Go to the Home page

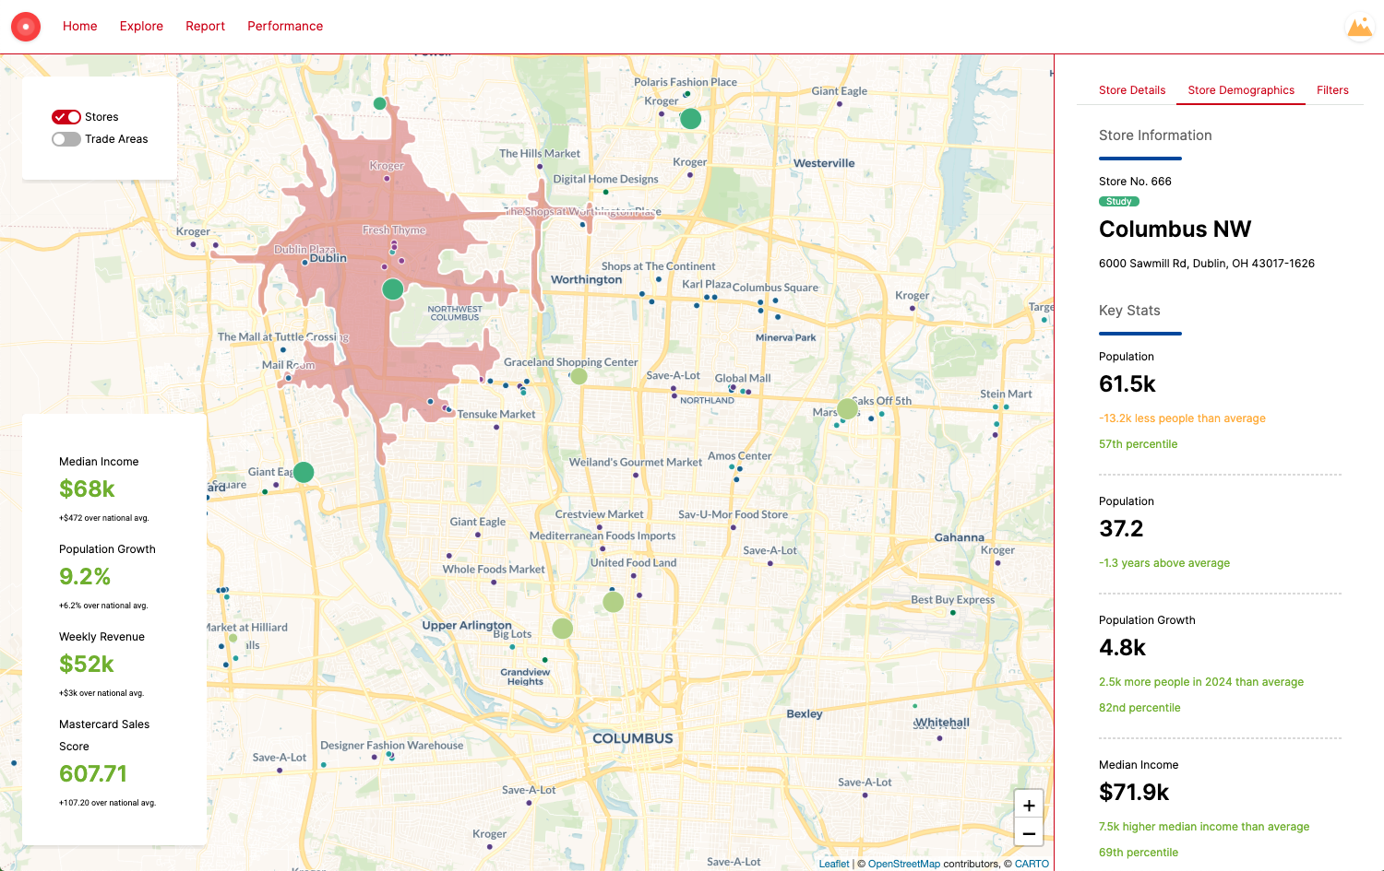tap(80, 26)
